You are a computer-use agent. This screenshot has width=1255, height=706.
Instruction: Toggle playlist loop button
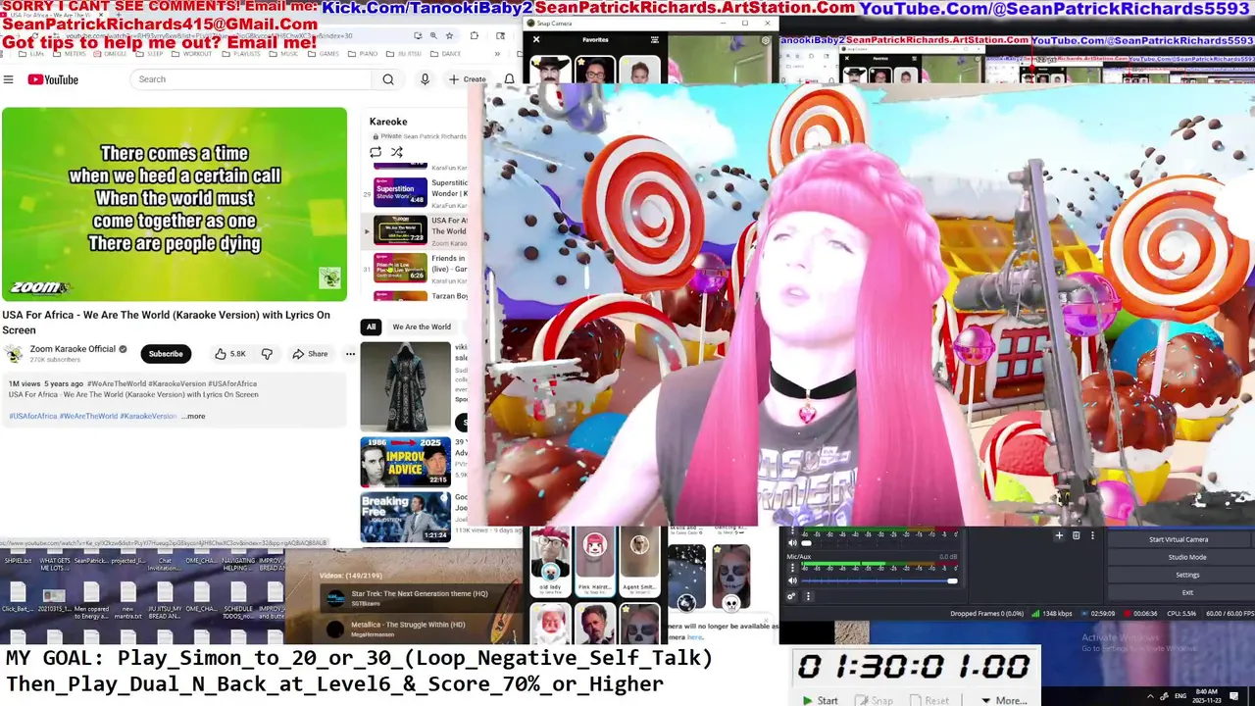tap(376, 152)
